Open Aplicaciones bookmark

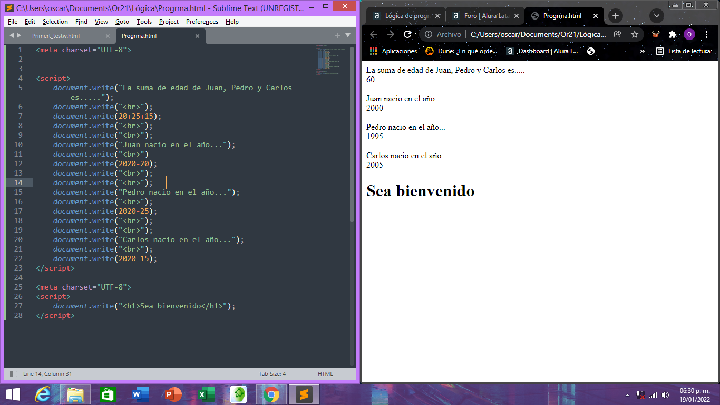pyautogui.click(x=393, y=51)
